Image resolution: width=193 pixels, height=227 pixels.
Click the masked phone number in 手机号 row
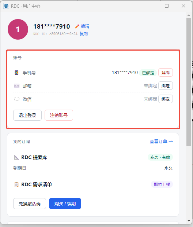coord(125,73)
